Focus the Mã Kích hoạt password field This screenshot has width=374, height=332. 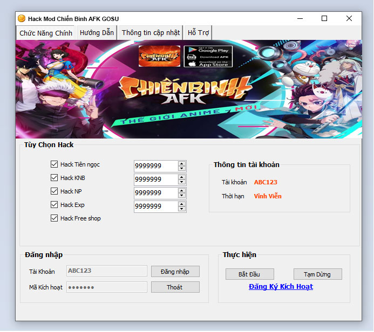click(107, 287)
